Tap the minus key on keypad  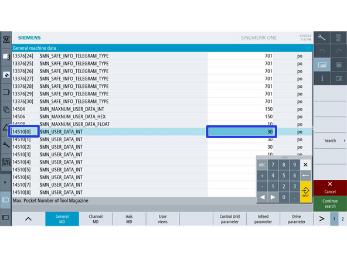262,186
